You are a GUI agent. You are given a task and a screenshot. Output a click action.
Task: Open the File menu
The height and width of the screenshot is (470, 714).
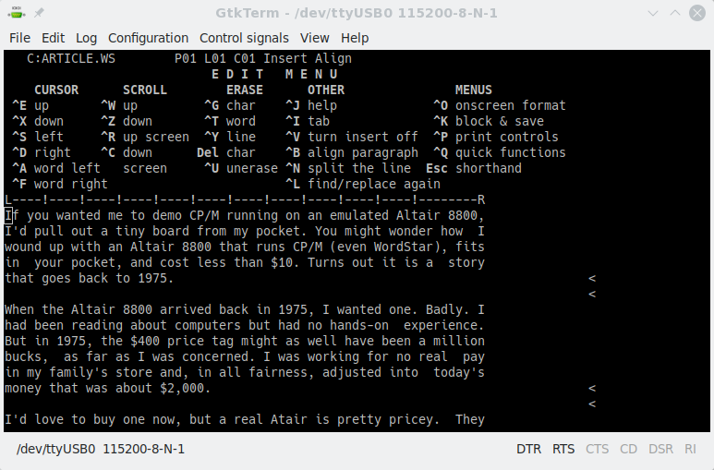pyautogui.click(x=19, y=38)
